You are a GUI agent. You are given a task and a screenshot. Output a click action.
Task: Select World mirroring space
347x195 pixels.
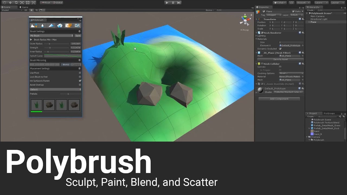coord(66,64)
